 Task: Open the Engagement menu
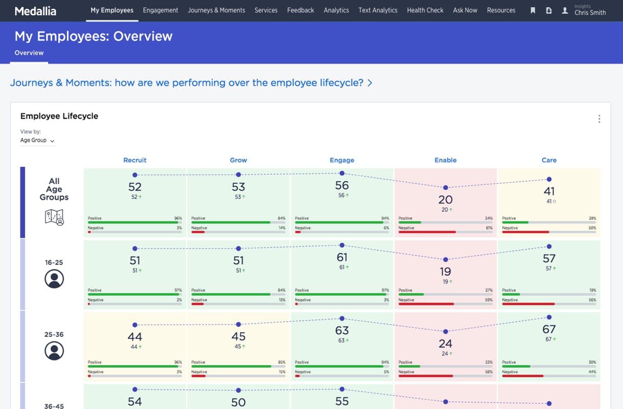click(161, 10)
